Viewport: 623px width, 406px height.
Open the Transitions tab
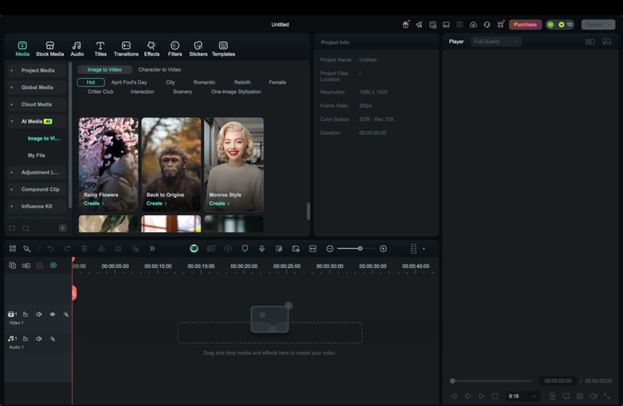click(126, 48)
